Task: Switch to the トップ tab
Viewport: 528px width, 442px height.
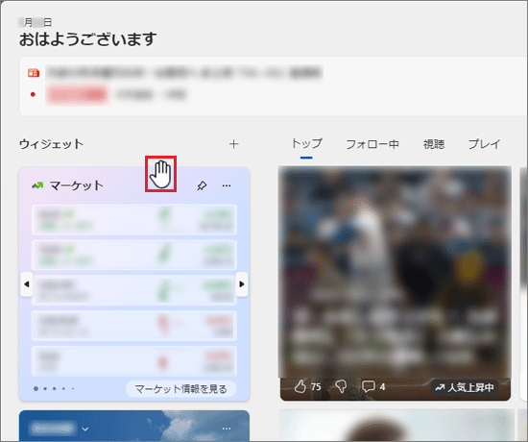Action: (307, 144)
